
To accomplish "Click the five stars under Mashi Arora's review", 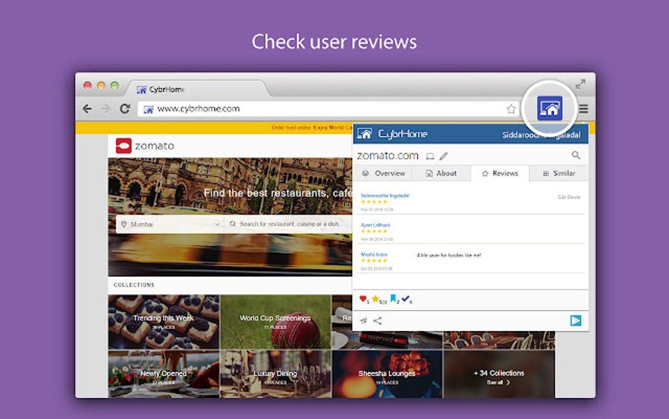I will [374, 261].
